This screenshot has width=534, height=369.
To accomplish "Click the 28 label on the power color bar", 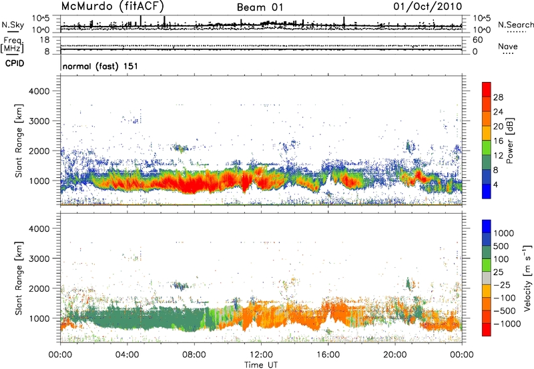I will tap(498, 97).
